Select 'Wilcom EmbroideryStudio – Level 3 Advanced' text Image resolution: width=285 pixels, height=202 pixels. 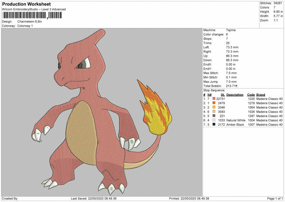pyautogui.click(x=34, y=10)
